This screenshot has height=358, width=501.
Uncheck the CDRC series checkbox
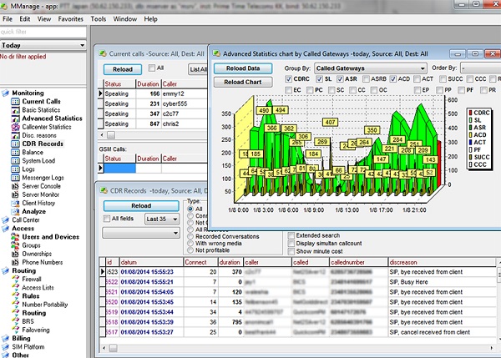[x=290, y=79]
